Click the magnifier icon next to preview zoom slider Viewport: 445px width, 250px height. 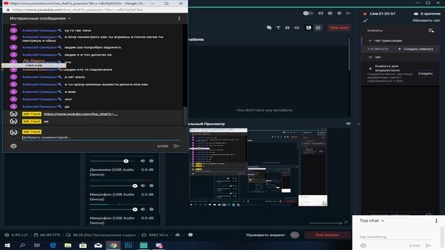[346, 222]
